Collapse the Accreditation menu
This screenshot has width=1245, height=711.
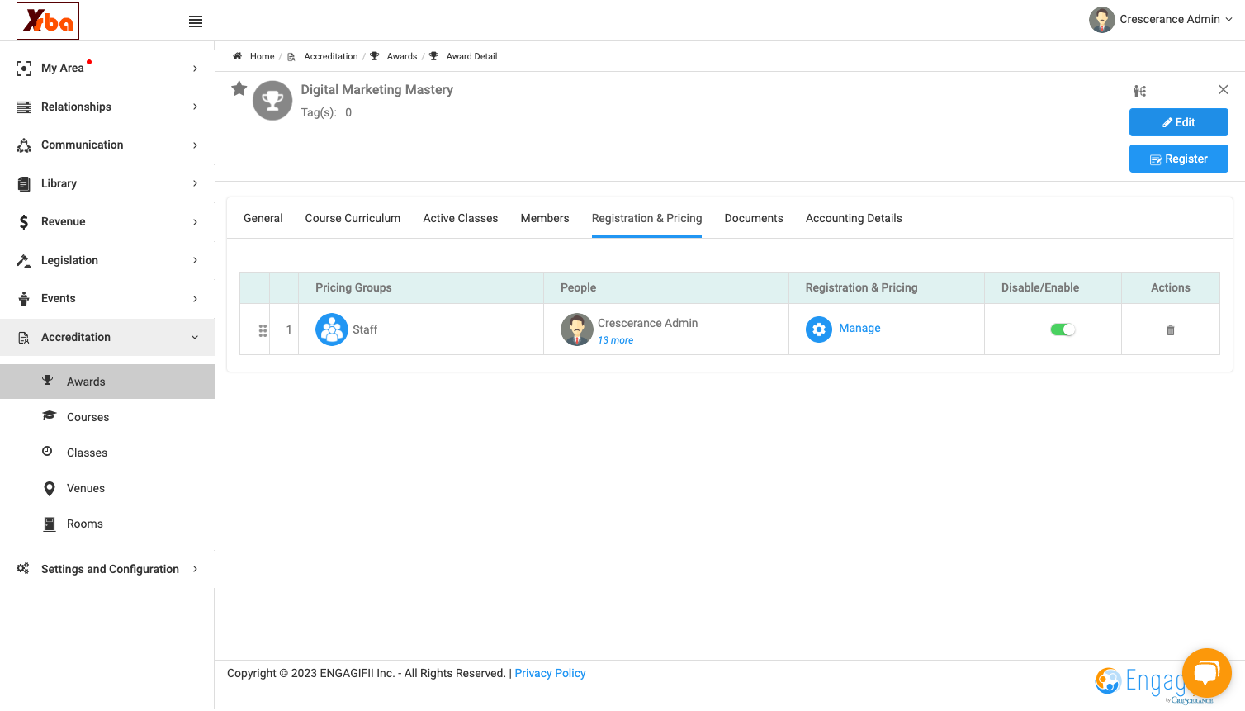pos(107,337)
